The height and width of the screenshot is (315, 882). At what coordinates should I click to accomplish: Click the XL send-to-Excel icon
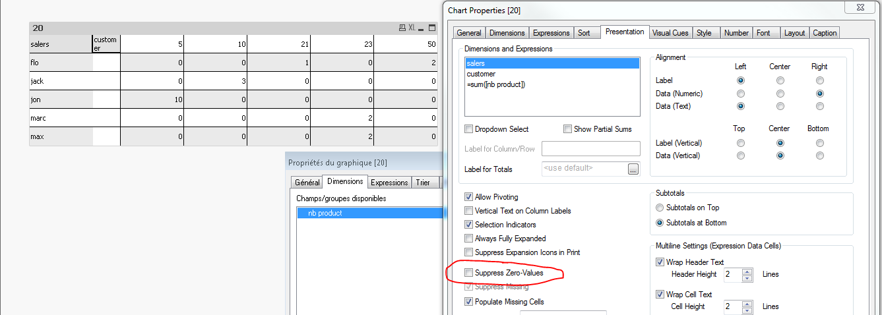click(x=412, y=28)
